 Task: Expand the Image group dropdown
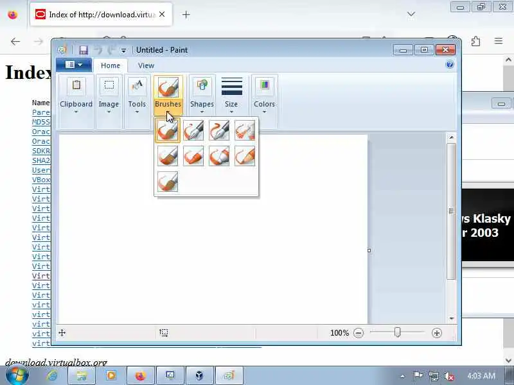(x=109, y=112)
